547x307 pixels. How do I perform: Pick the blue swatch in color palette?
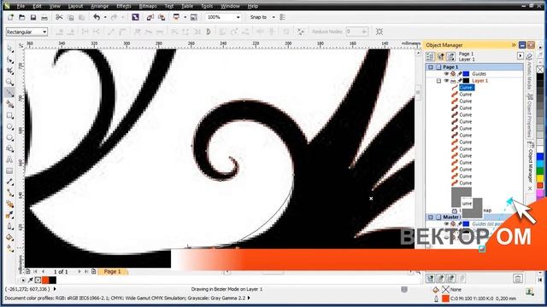[540, 157]
